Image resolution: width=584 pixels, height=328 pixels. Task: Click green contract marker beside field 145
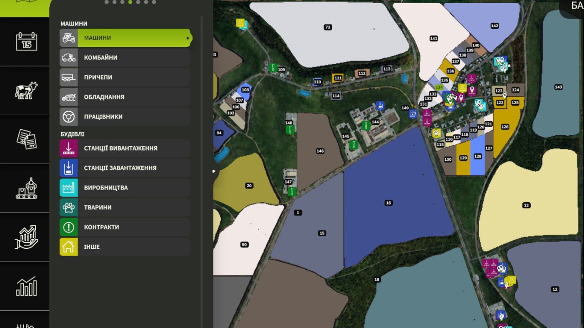coord(354,145)
